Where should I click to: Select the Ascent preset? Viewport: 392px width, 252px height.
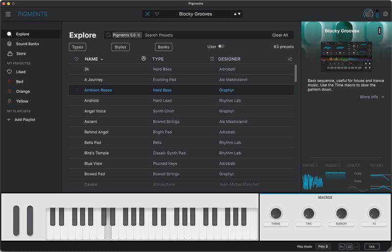pyautogui.click(x=181, y=122)
